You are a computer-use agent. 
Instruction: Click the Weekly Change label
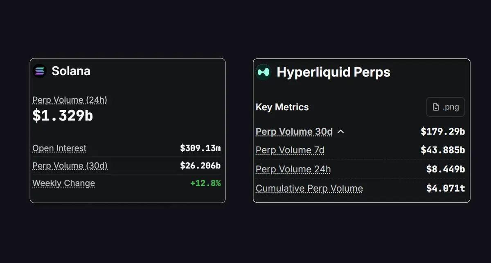pos(63,183)
